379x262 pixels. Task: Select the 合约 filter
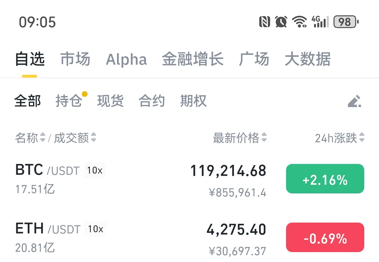point(152,101)
